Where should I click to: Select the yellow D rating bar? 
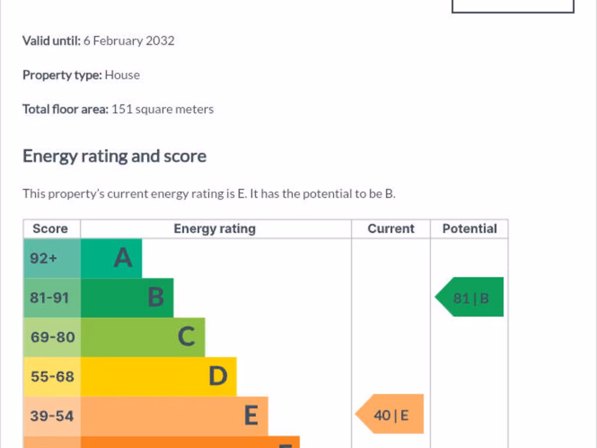pos(159,377)
